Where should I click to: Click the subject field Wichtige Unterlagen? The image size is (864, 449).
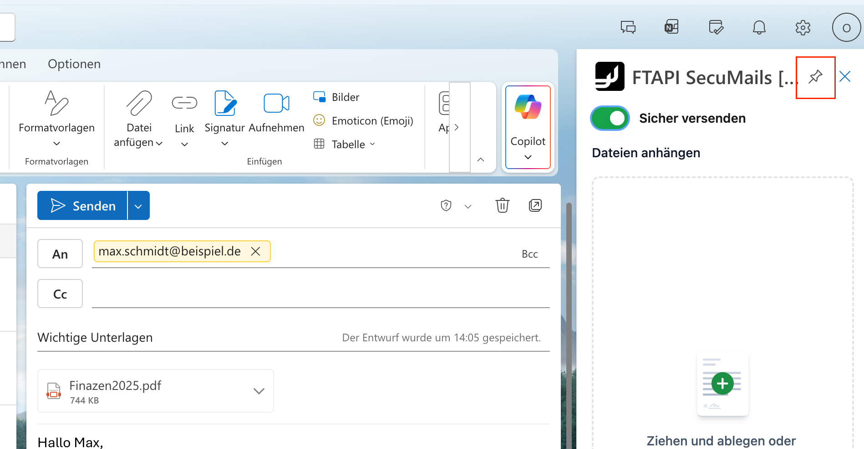pos(95,337)
